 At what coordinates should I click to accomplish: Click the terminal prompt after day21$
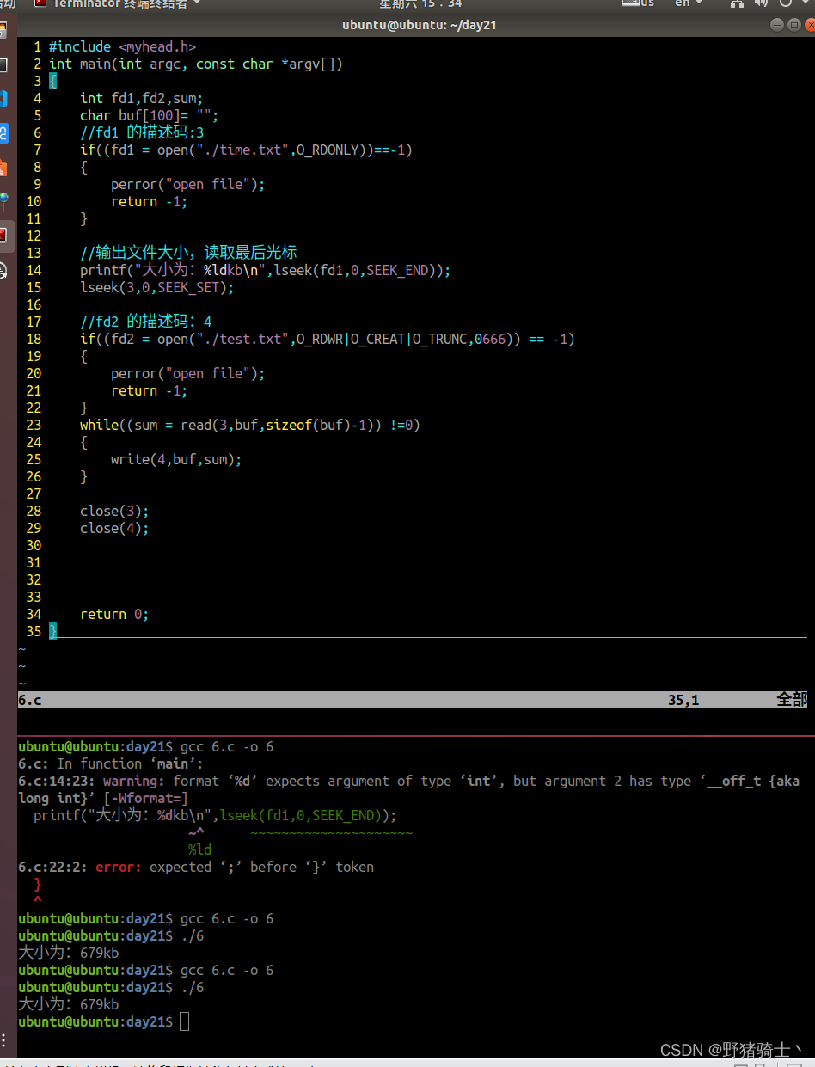coord(184,1021)
